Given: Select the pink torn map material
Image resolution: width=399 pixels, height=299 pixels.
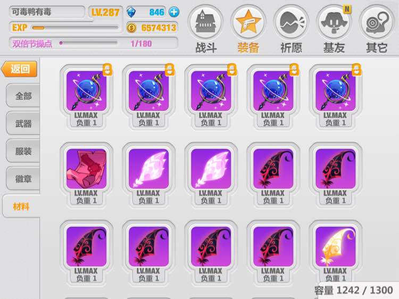Looking at the screenshot, I should click(x=86, y=169).
